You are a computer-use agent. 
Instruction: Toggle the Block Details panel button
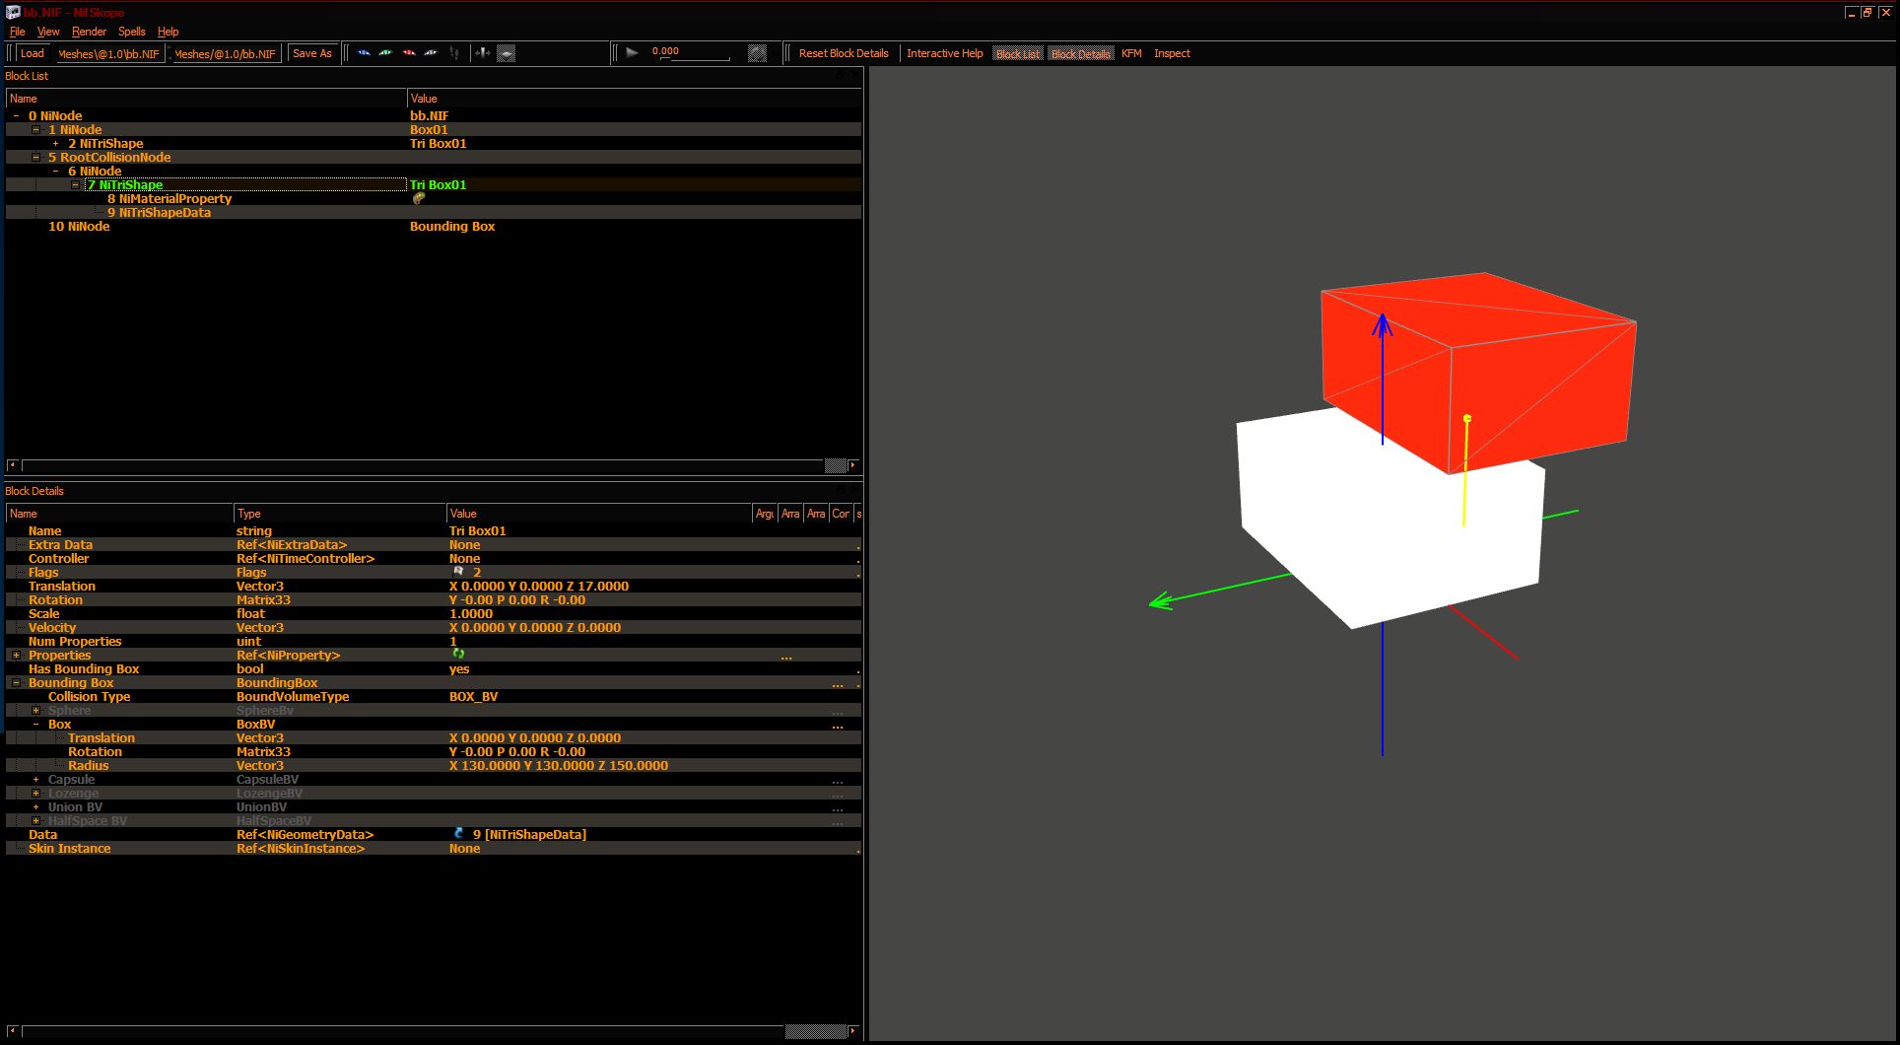click(x=1081, y=53)
